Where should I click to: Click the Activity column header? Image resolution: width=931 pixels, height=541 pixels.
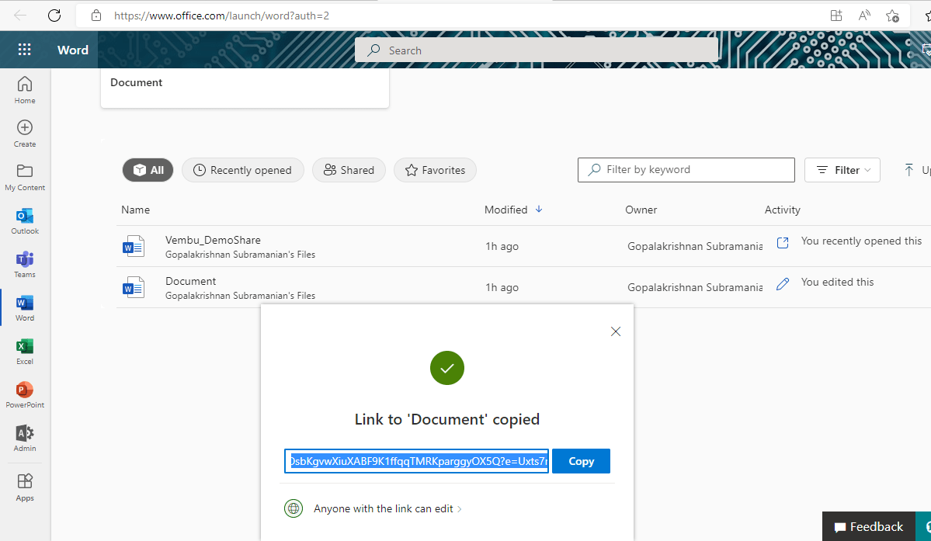[783, 210]
